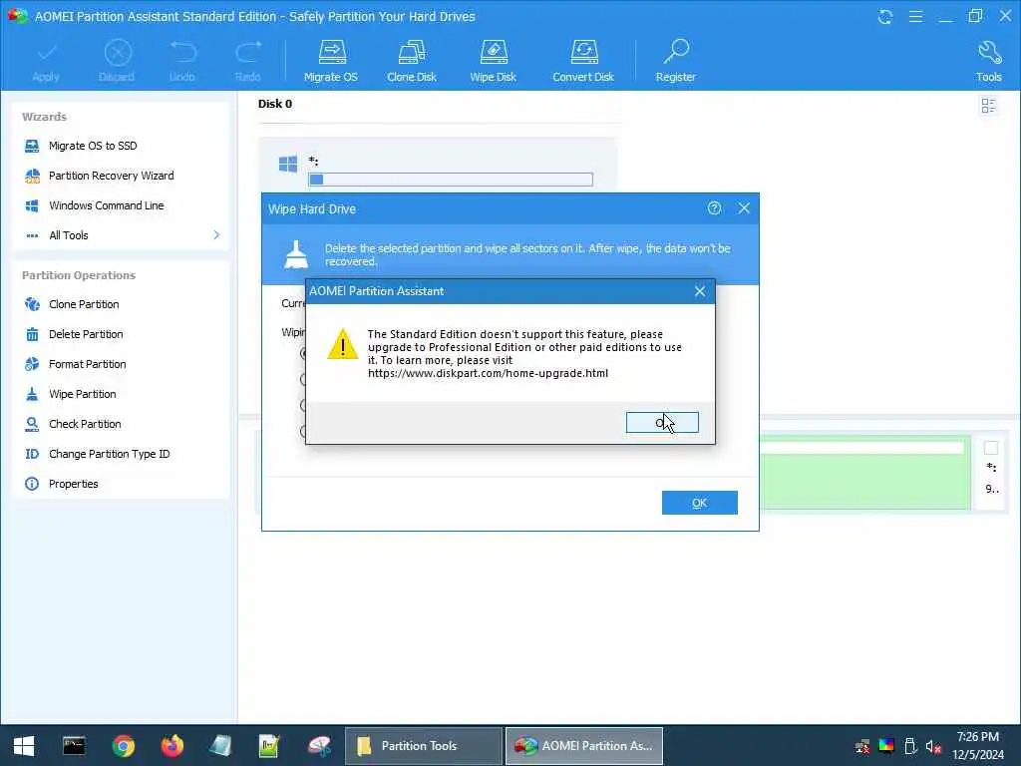
Task: Open the hamburger menu in title bar
Action: click(x=915, y=16)
